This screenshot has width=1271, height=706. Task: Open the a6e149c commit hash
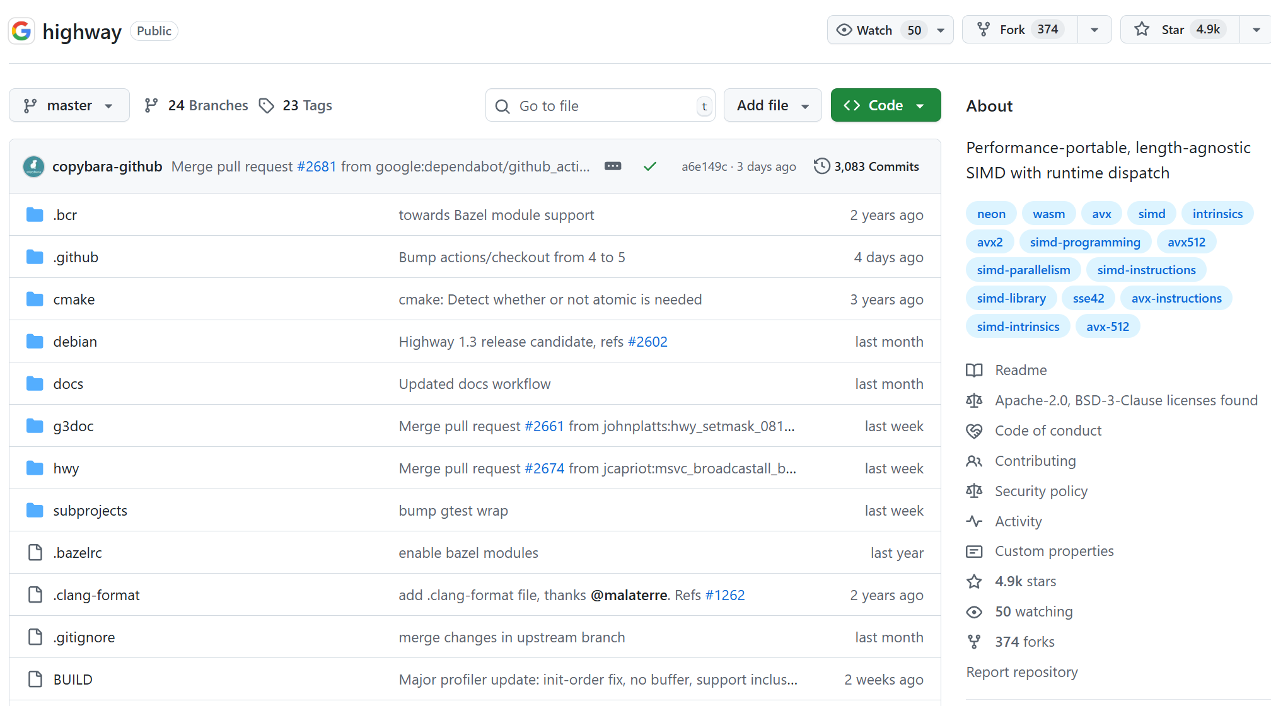click(x=704, y=166)
